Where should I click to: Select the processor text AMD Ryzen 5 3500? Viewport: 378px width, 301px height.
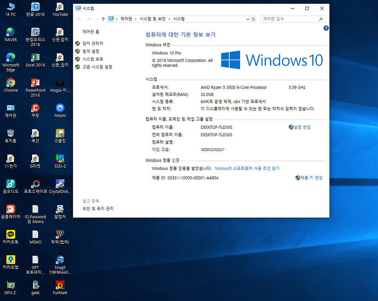click(234, 87)
